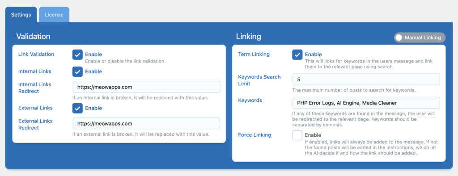This screenshot has height=176, width=458.
Task: Uncheck the External Links Enable checkbox
Action: (x=77, y=108)
